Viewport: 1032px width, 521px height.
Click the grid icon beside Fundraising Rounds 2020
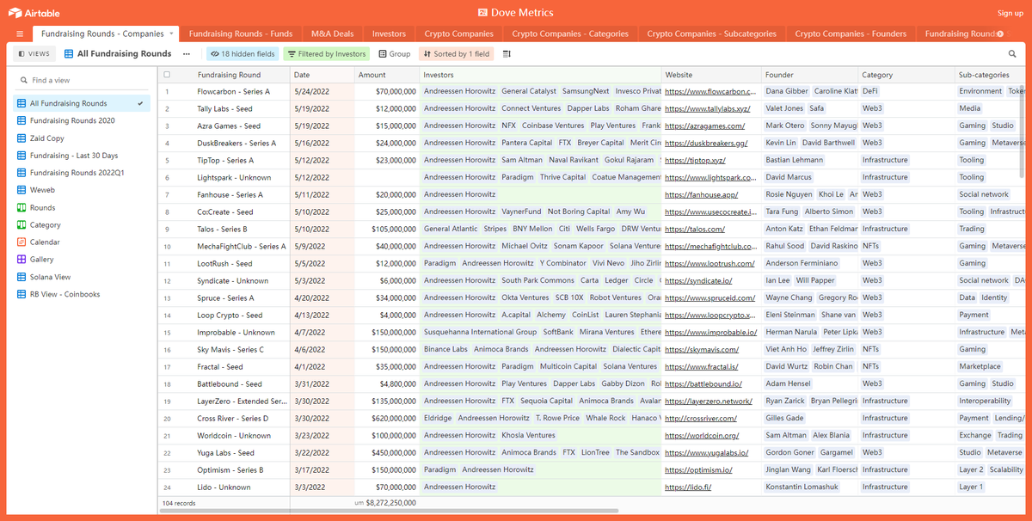click(21, 120)
